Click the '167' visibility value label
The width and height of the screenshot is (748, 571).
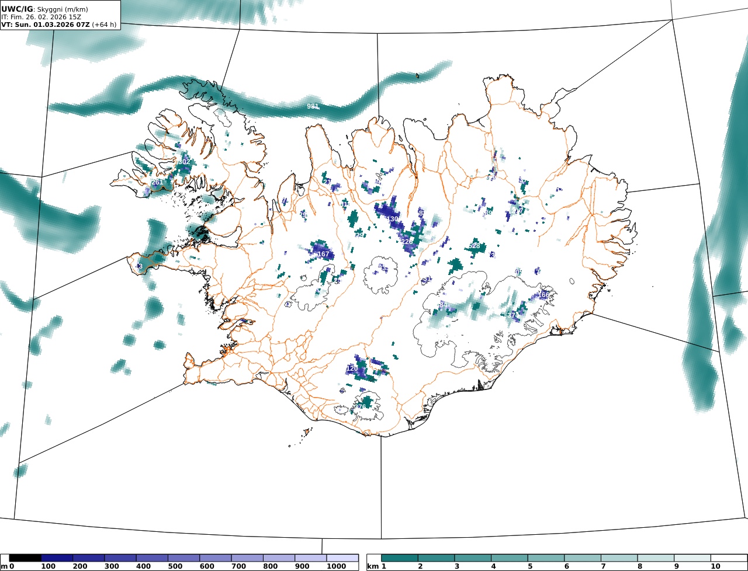click(323, 254)
